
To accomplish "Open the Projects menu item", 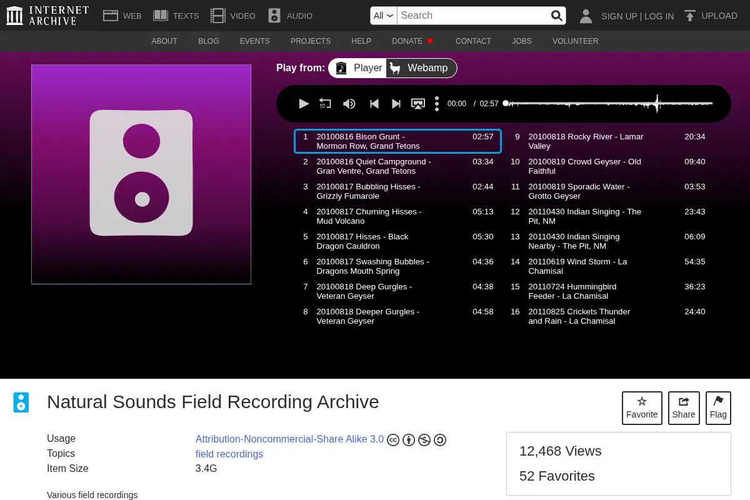I will pos(311,41).
